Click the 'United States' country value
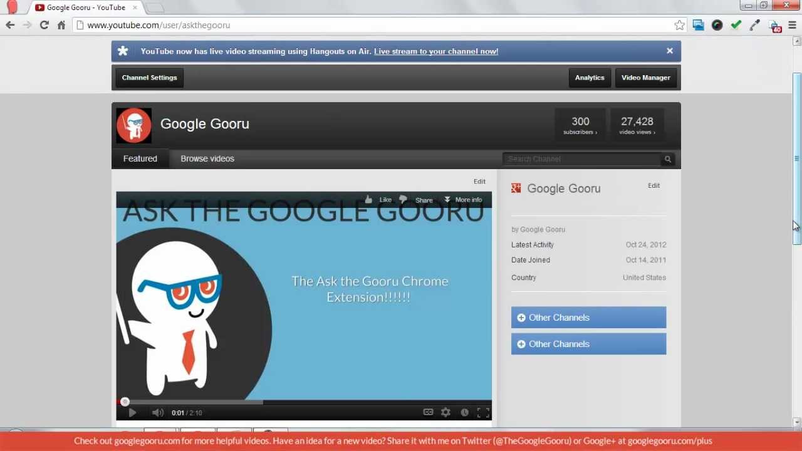 tap(644, 277)
